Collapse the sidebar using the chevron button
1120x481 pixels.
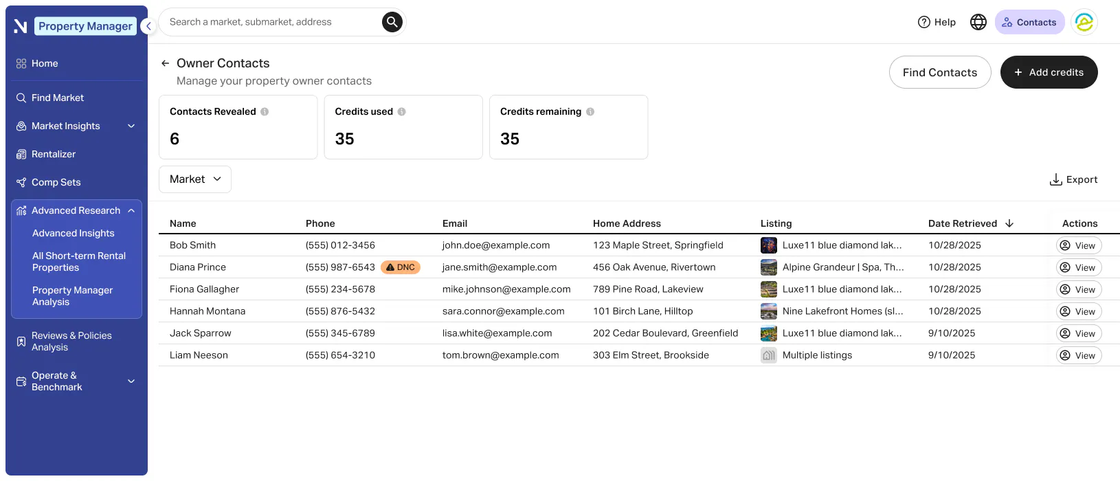point(148,26)
